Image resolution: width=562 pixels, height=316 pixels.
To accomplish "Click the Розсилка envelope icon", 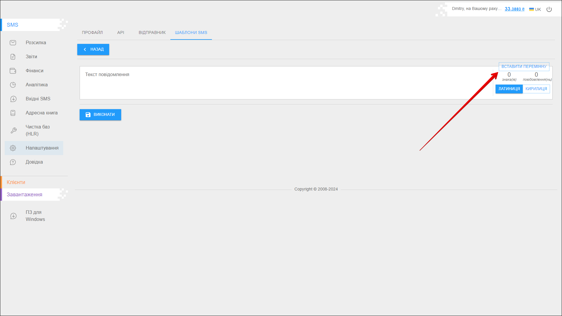I will click(13, 43).
